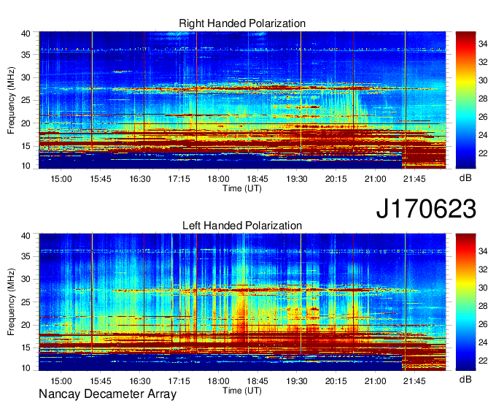Click the "19:30" time tick under Right Handed plot

pos(297,179)
